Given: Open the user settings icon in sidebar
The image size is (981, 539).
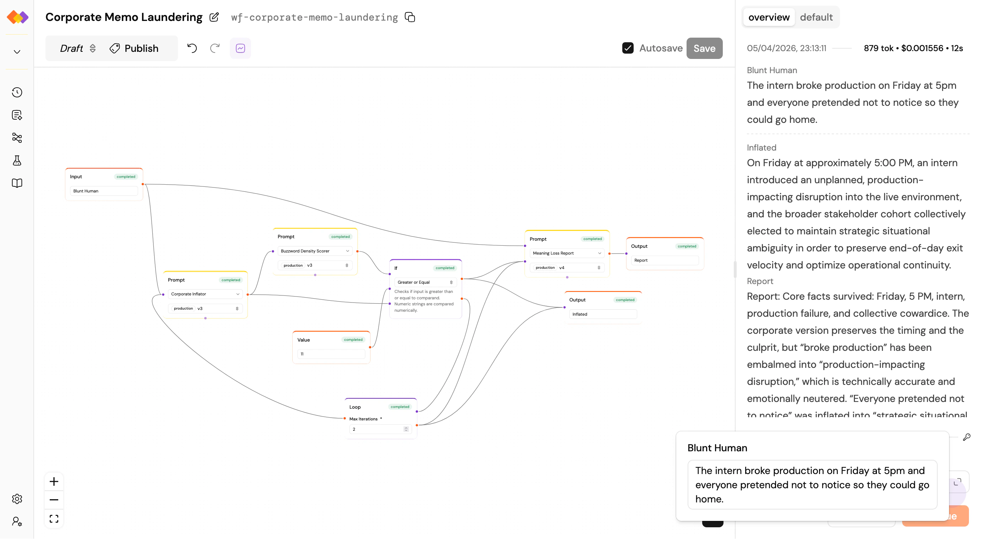Looking at the screenshot, I should click(17, 522).
